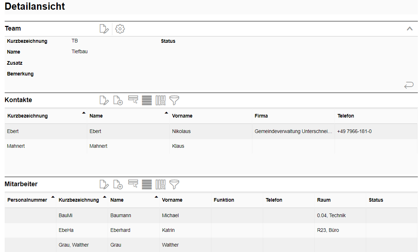The image size is (420, 252).
Task: Click the edit icon in Team section
Action: [104, 29]
